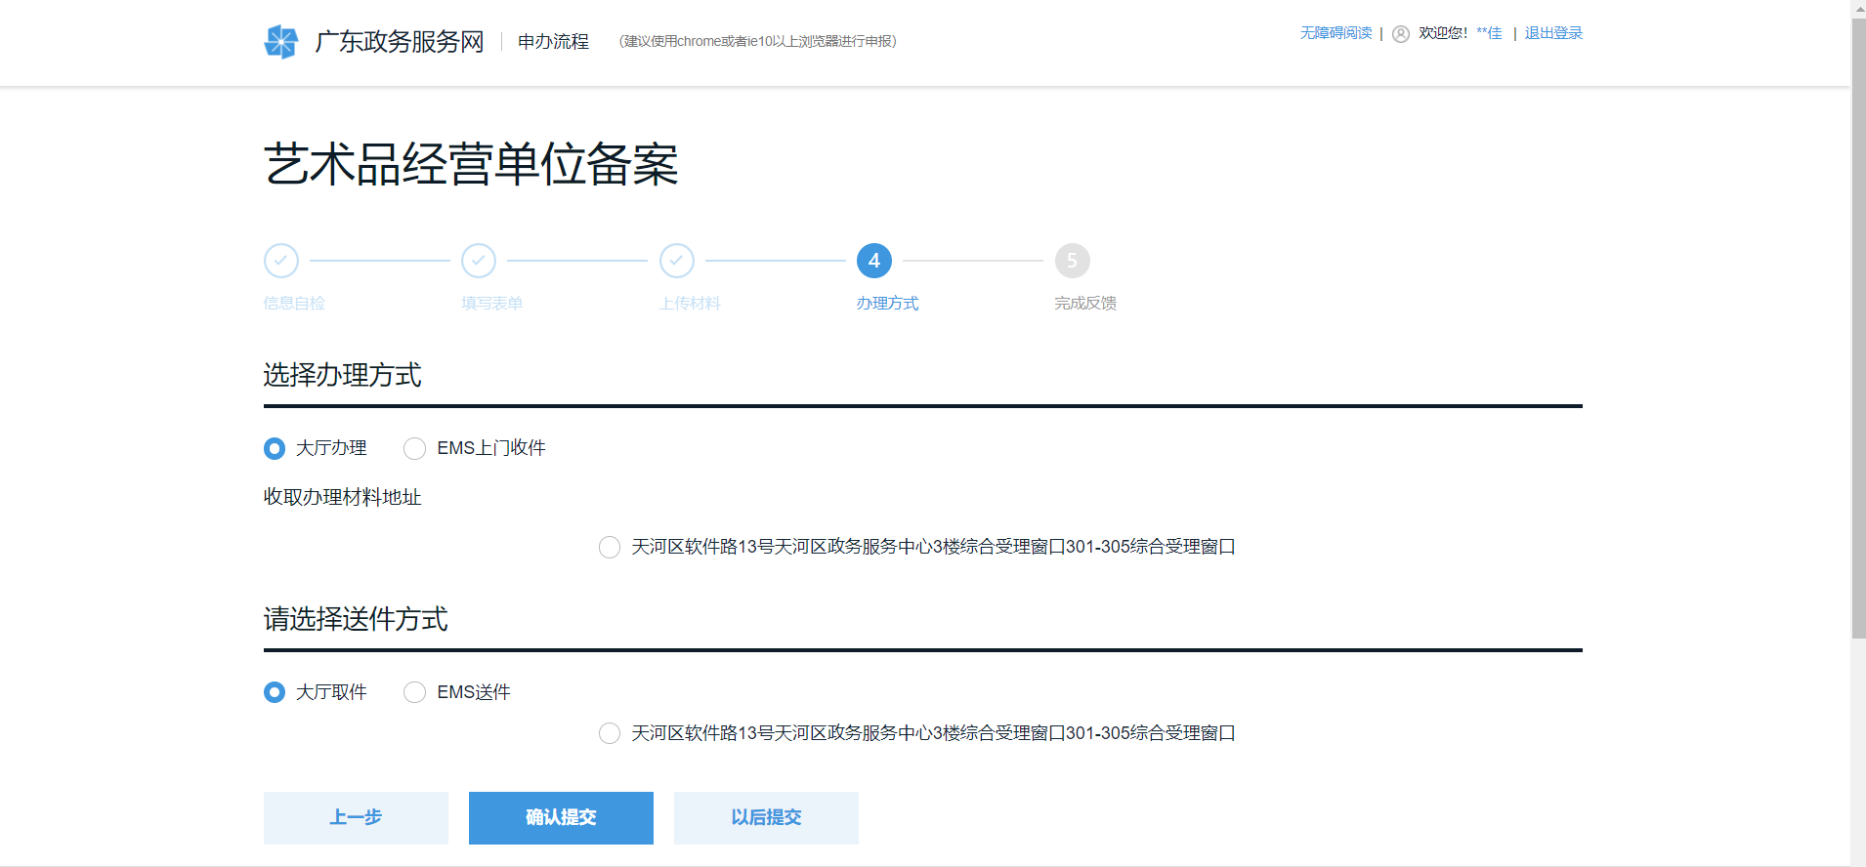Click step 3 checkmark circle 上传材料

tap(677, 261)
